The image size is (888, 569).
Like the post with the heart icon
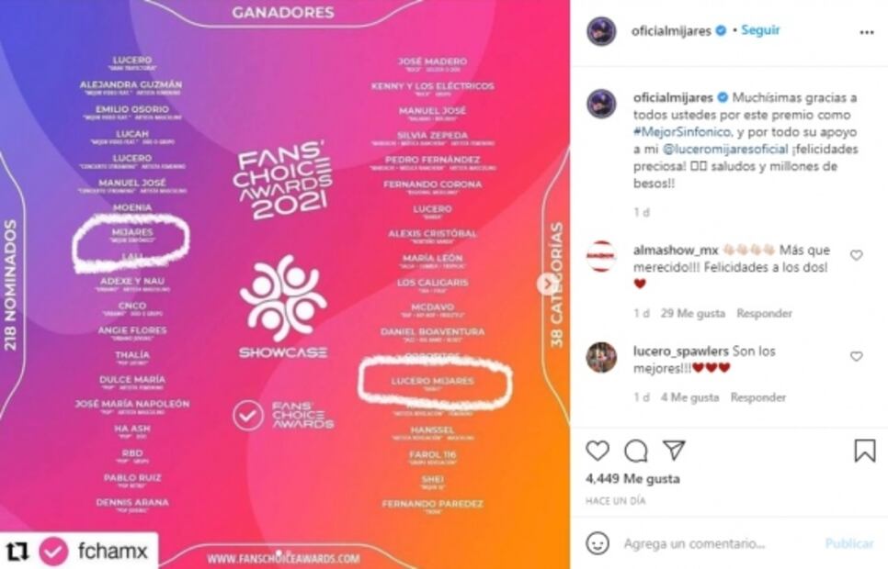(x=598, y=451)
